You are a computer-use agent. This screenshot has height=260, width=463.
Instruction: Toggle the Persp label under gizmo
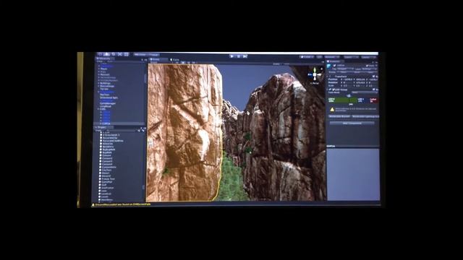click(315, 84)
